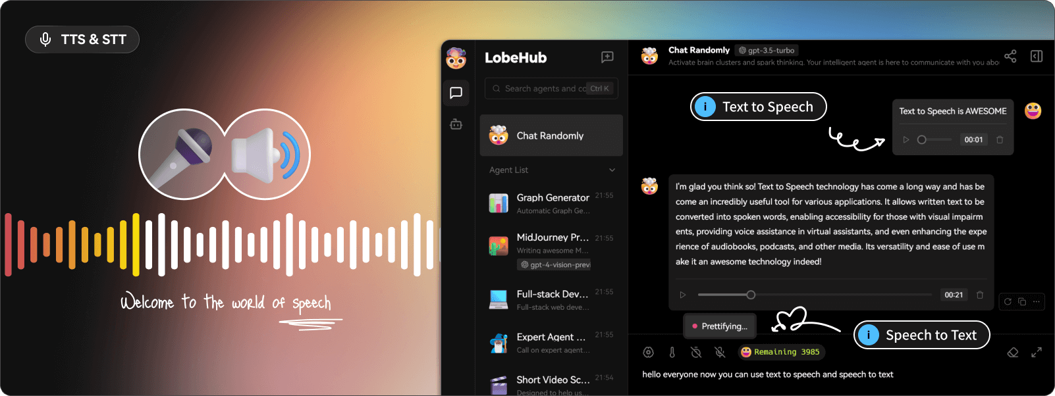Viewport: 1055px width, 396px height.
Task: Toggle the history limit clock icon
Action: click(696, 352)
